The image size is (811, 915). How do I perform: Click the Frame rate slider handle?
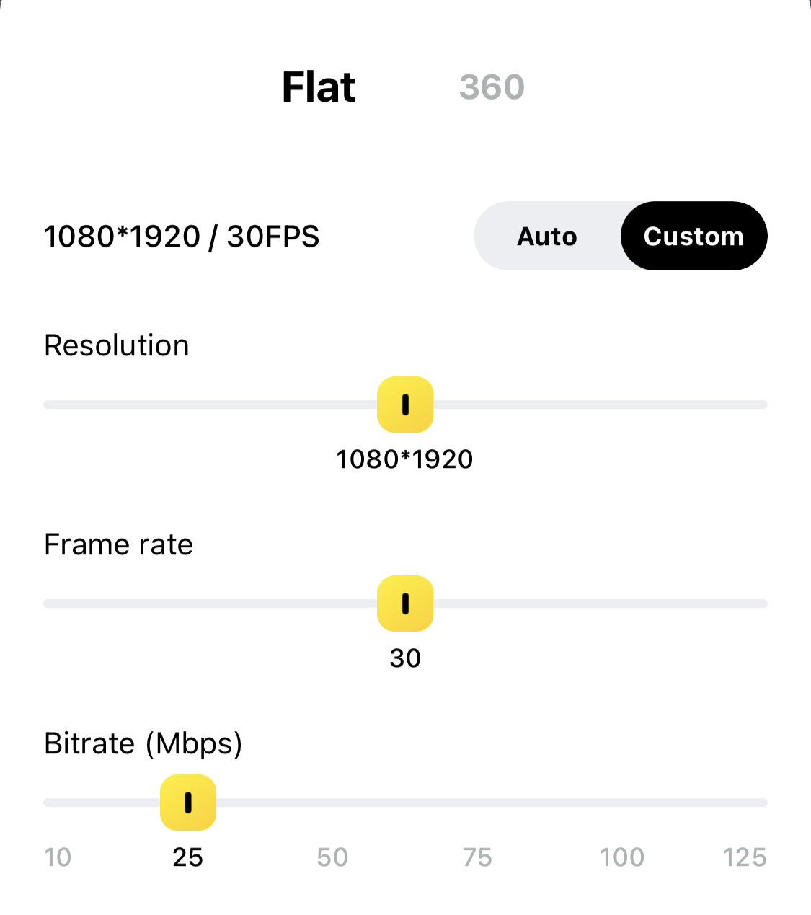(405, 604)
